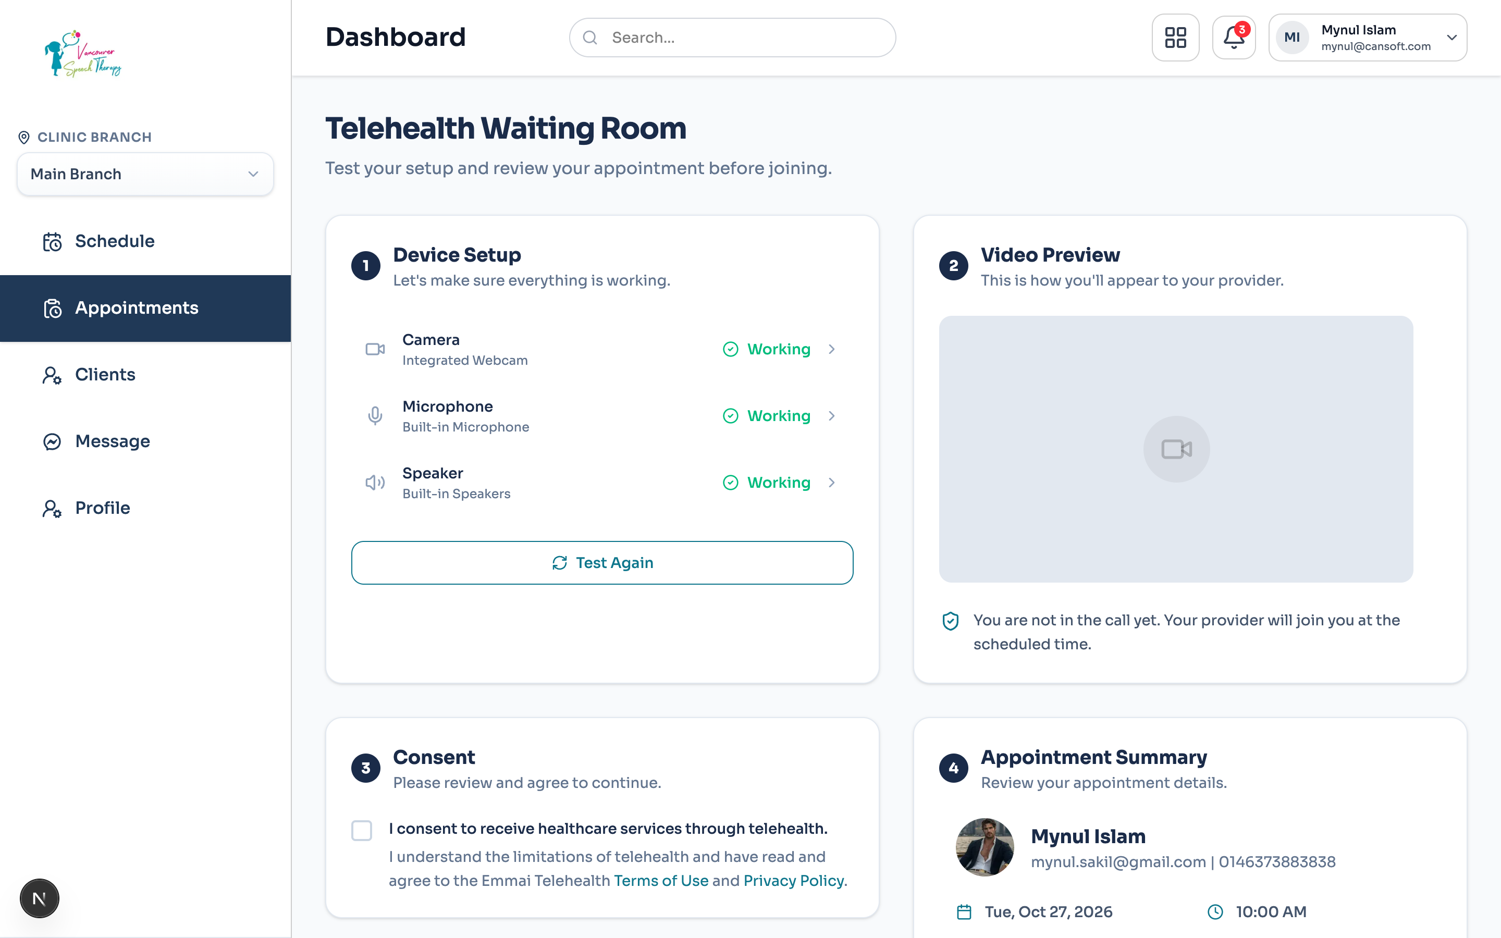This screenshot has height=938, width=1501.
Task: Click the Camera device icon
Action: 375,349
